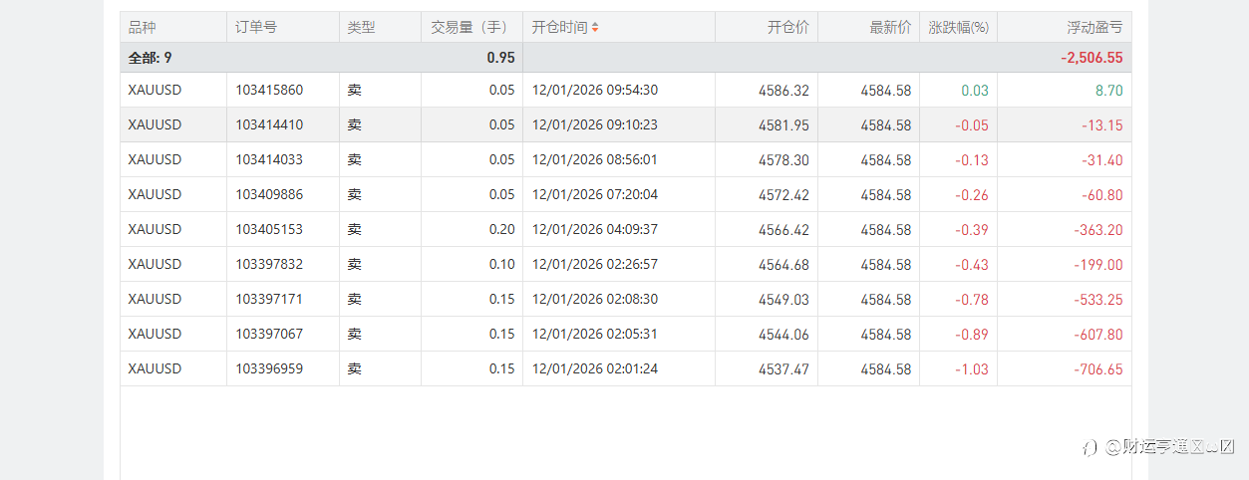
Task: Click the 开仓价 column header
Action: (788, 28)
